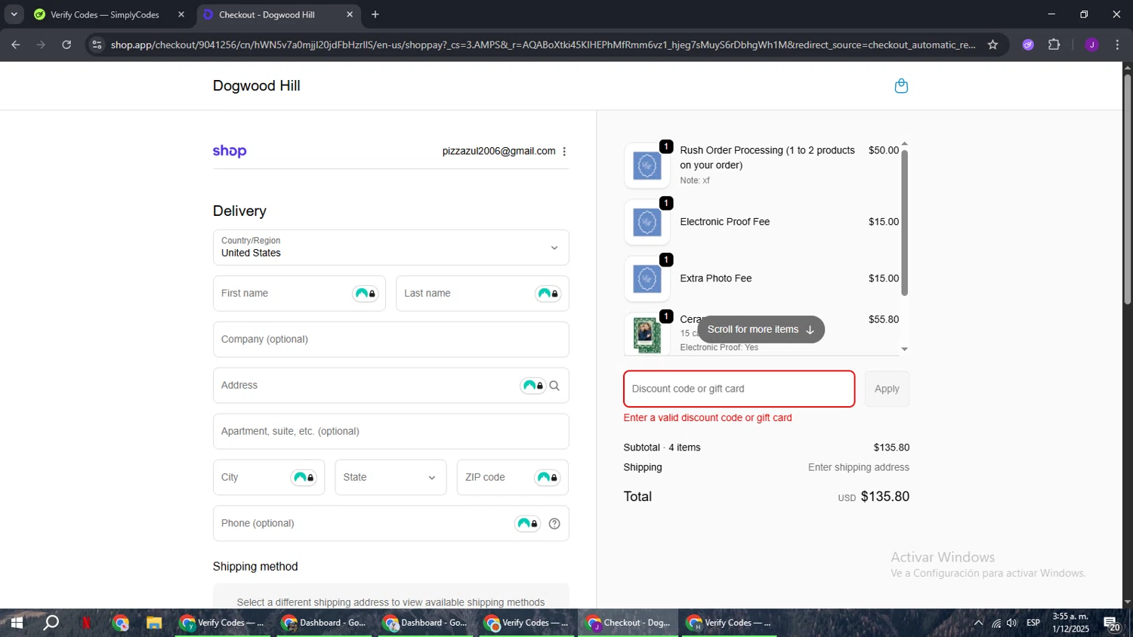Open Chrome three-dot menu

[x=1117, y=45]
